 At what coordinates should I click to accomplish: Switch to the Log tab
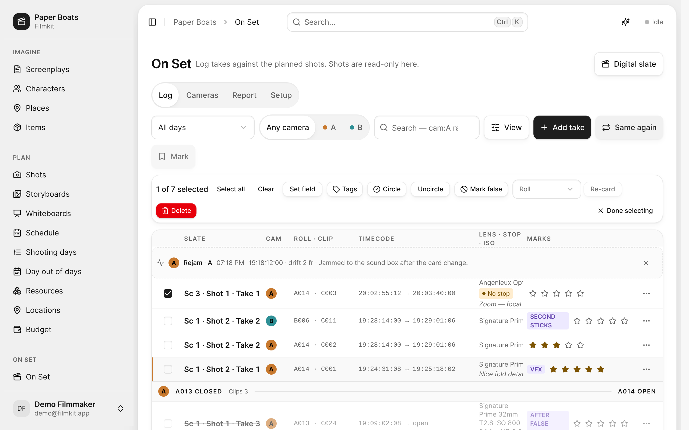[166, 95]
